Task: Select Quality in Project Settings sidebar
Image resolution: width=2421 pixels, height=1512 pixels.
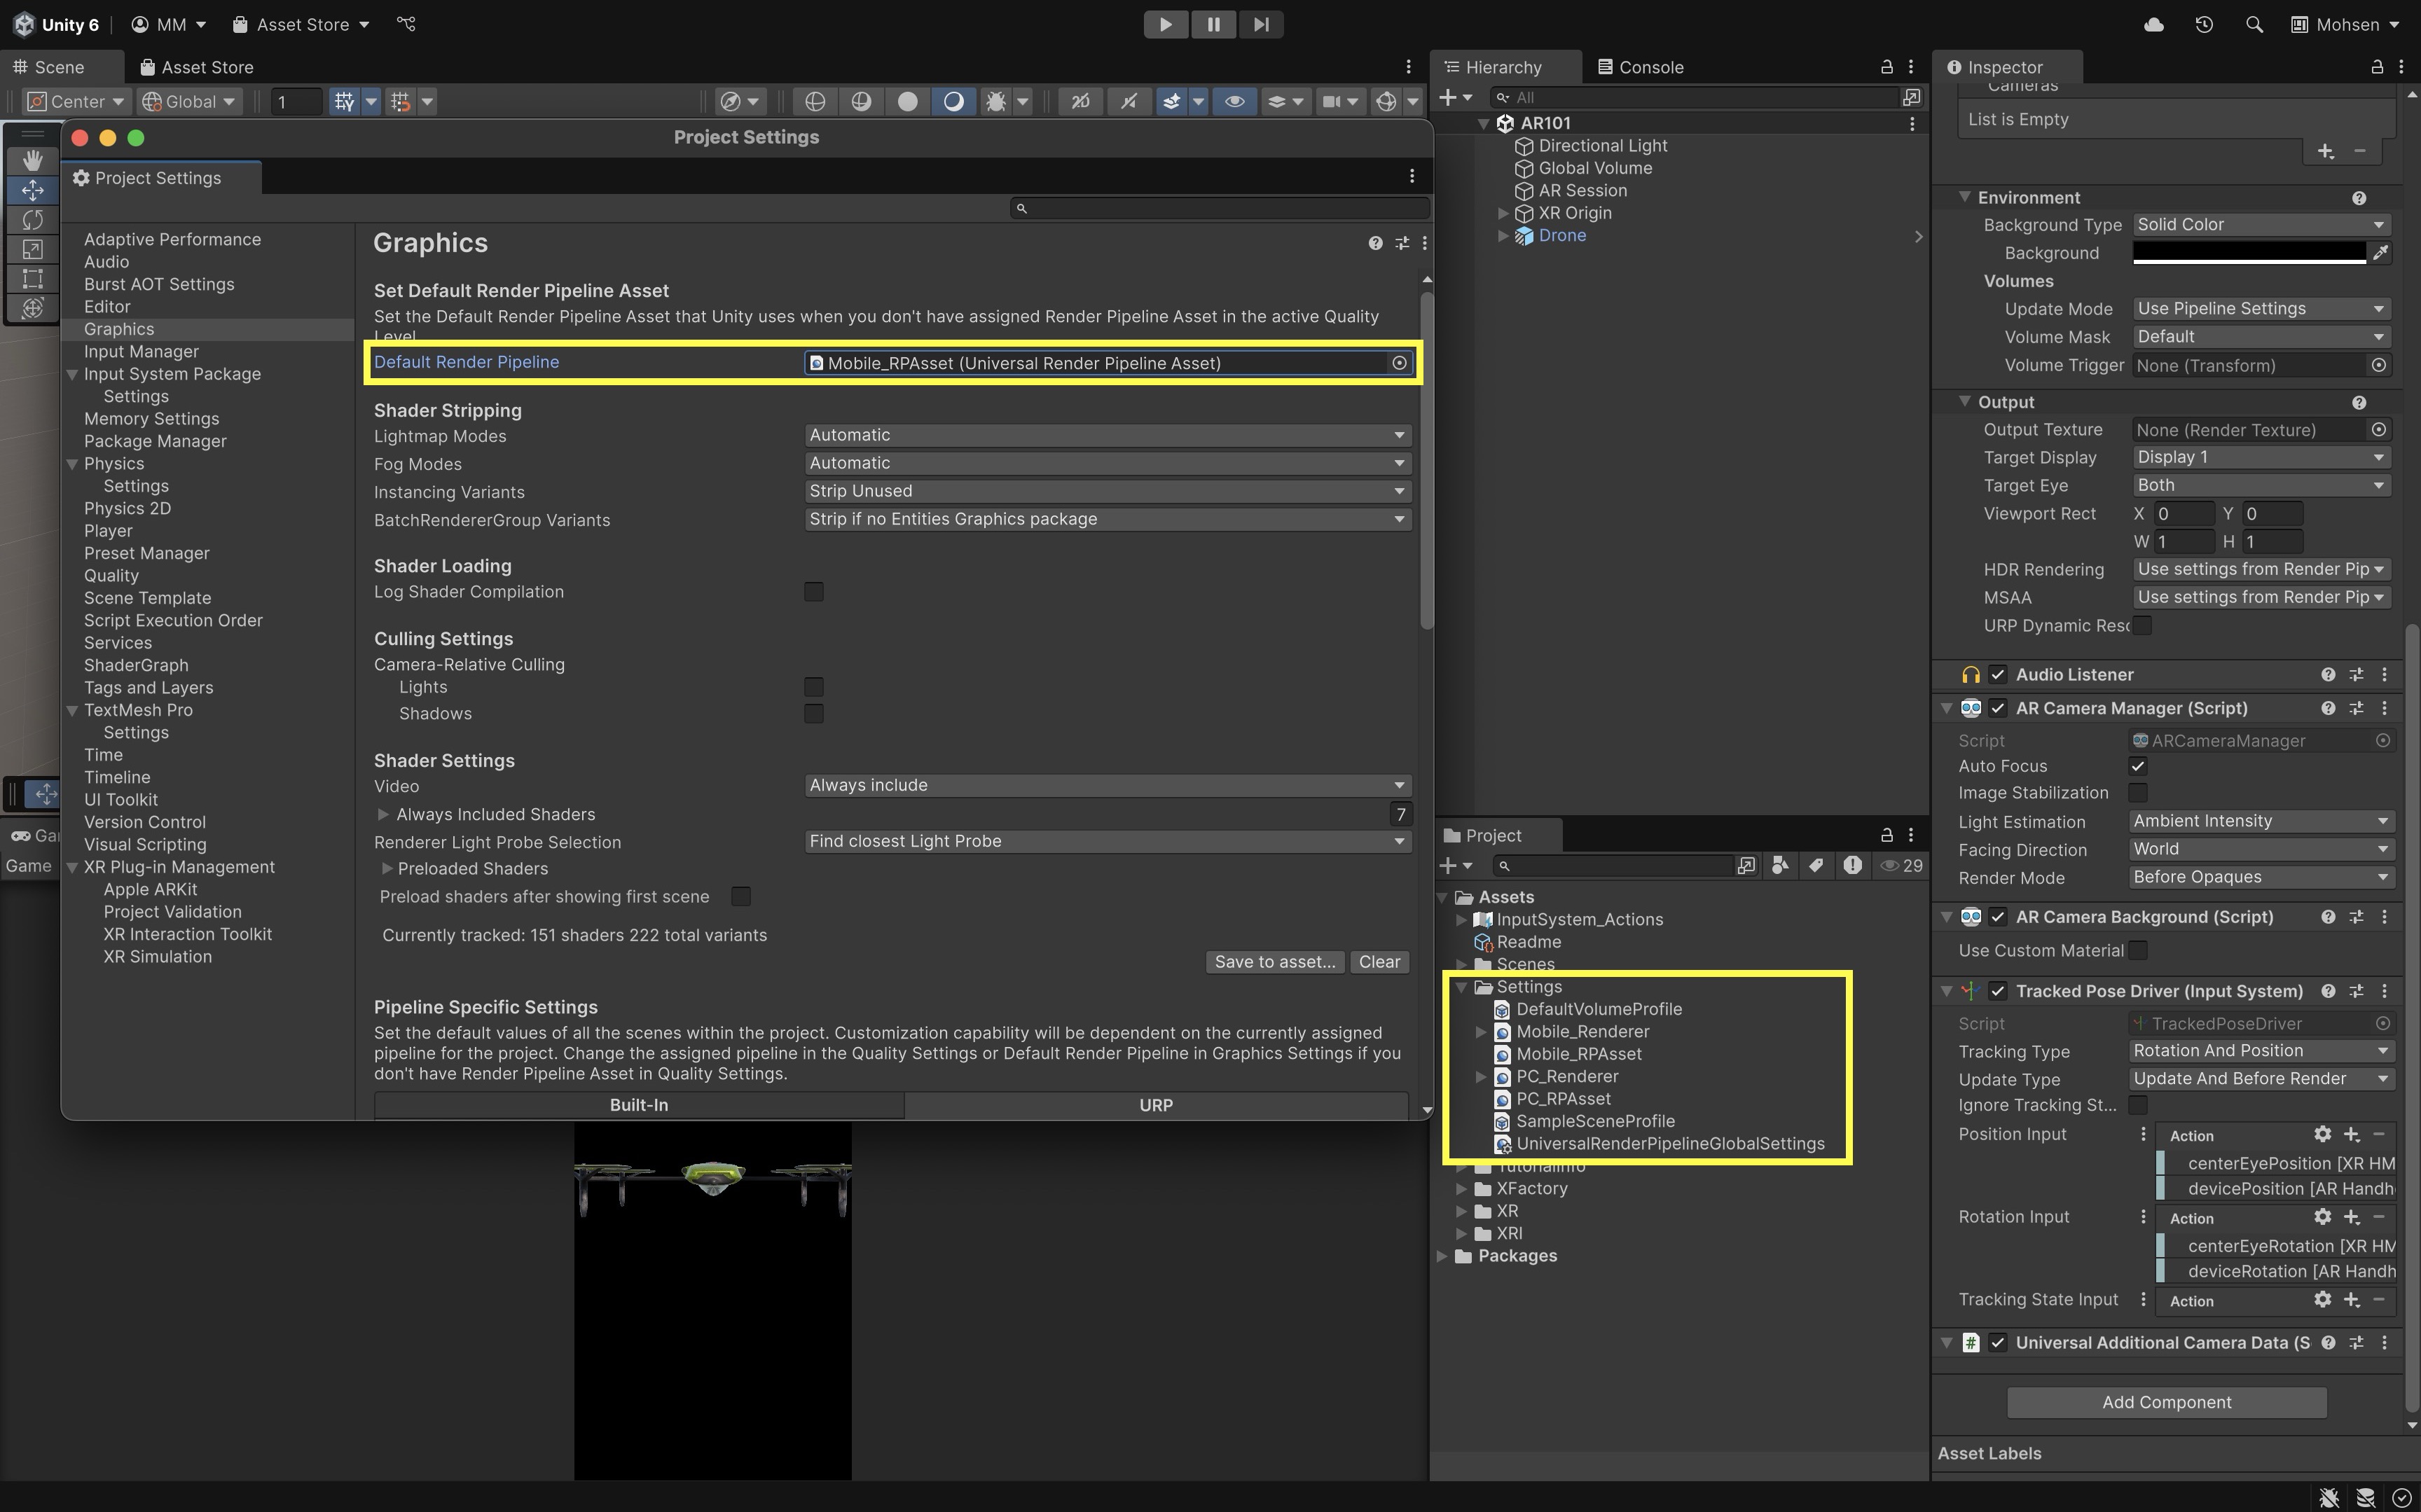Action: (x=111, y=576)
